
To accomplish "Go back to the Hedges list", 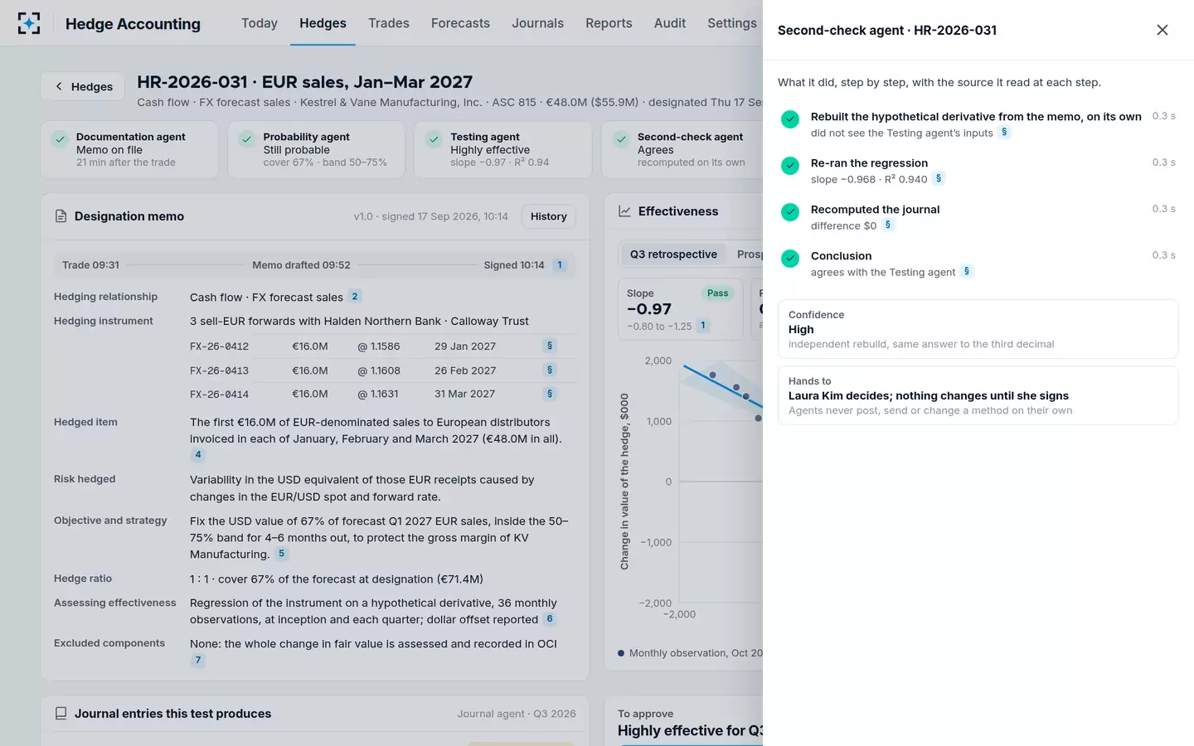I will [x=83, y=86].
